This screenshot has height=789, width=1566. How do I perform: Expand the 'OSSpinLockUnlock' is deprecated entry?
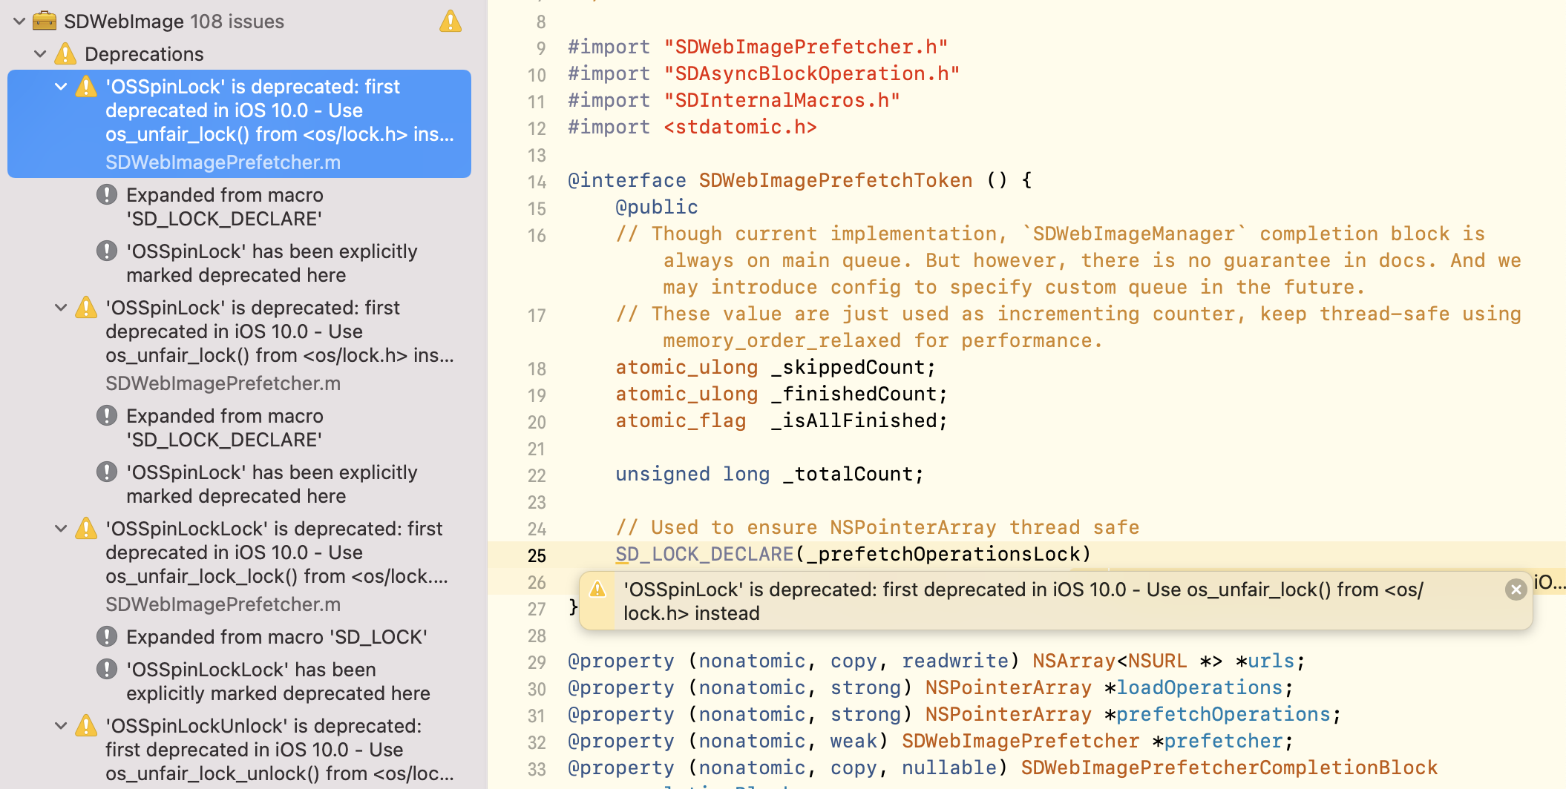coord(60,725)
